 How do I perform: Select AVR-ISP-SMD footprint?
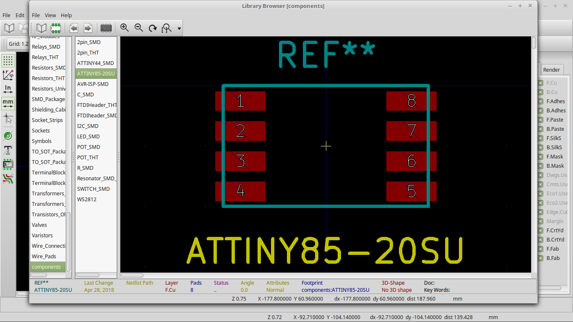click(96, 84)
